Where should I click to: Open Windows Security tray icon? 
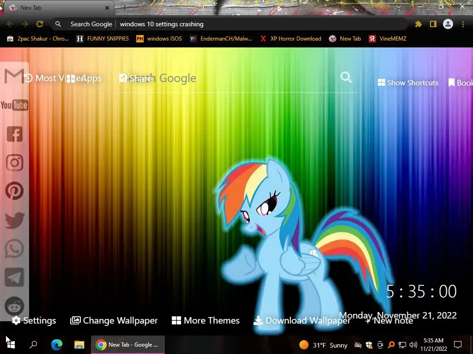pos(369,345)
